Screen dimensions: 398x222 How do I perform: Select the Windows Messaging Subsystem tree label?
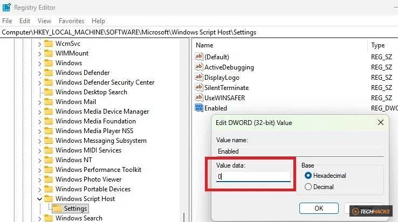click(101, 141)
